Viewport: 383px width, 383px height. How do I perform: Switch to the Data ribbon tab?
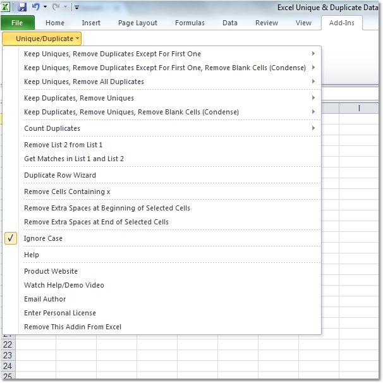pos(230,23)
